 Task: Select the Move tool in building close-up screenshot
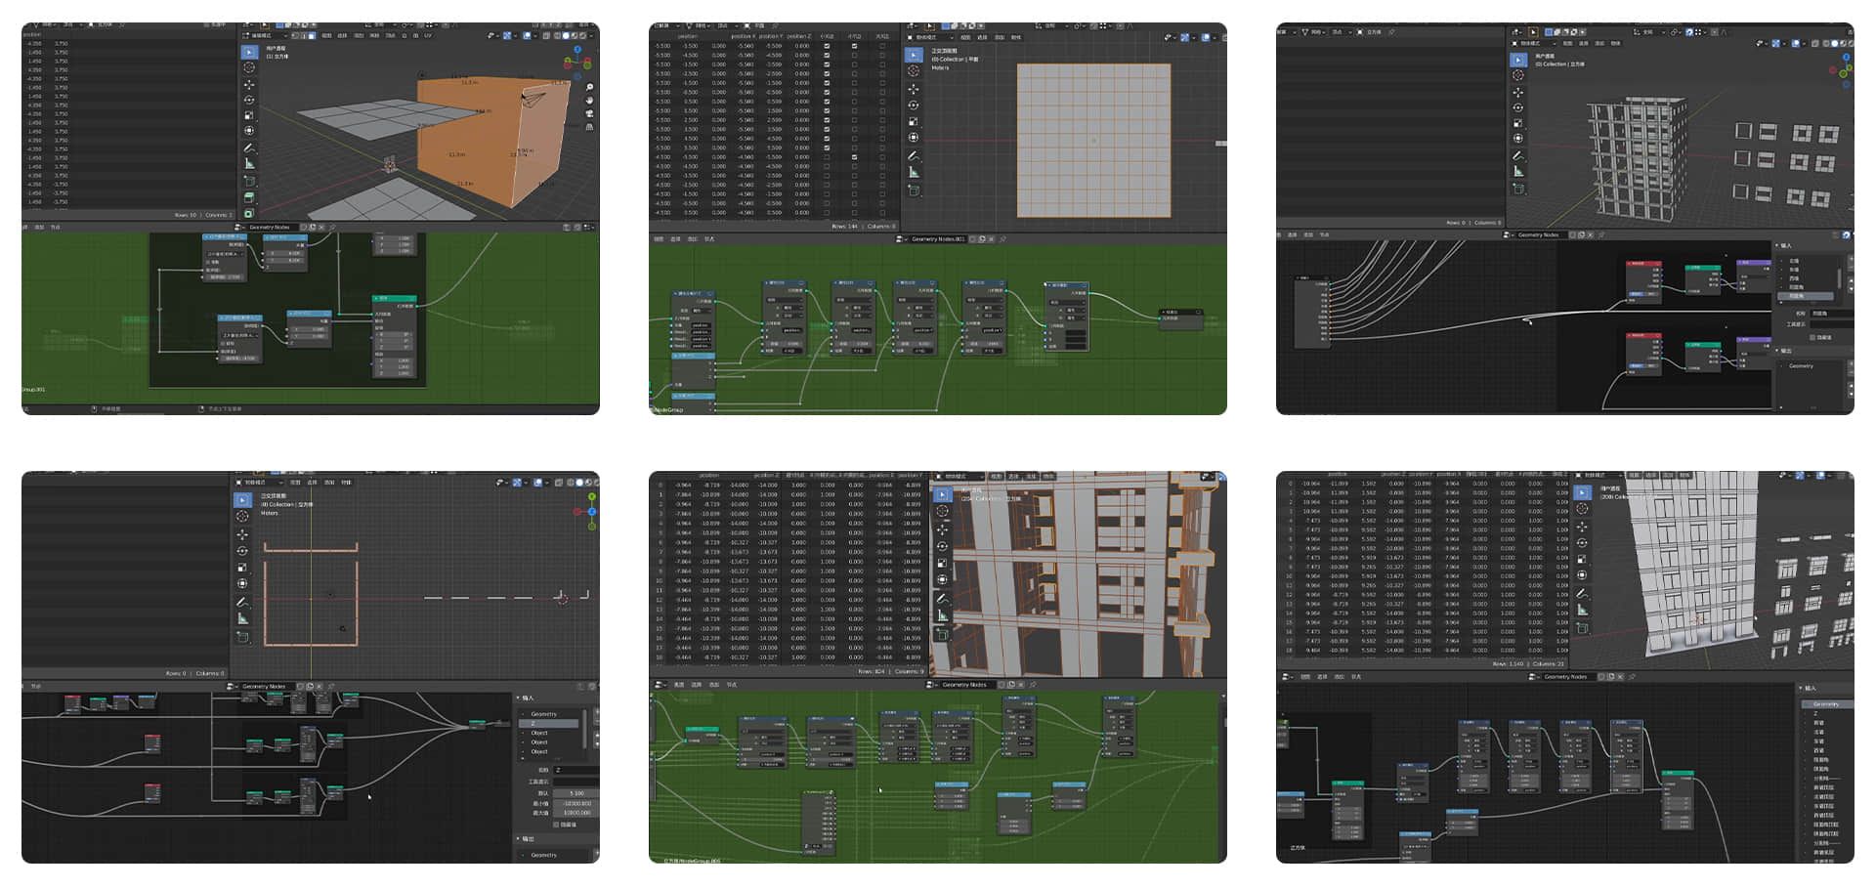(x=943, y=529)
